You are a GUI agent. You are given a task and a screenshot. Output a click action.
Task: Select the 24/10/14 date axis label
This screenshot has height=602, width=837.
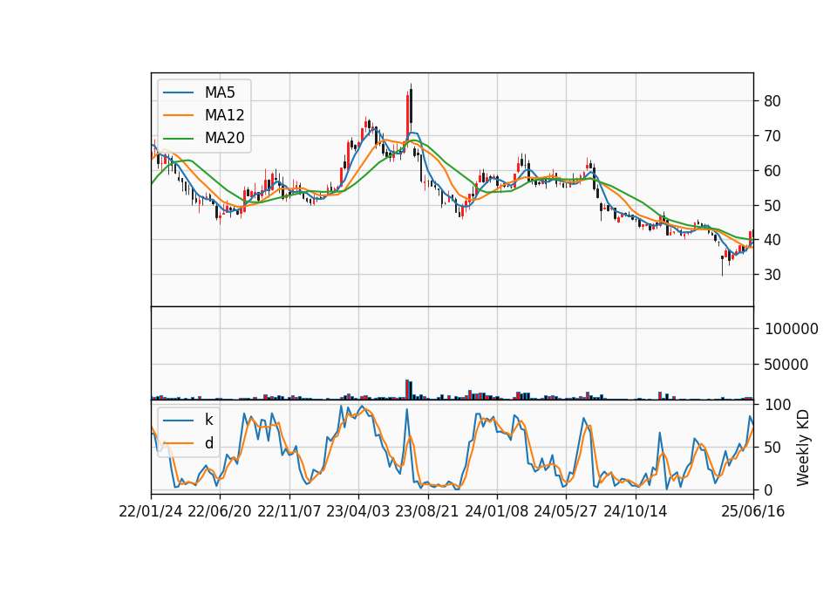(636, 511)
